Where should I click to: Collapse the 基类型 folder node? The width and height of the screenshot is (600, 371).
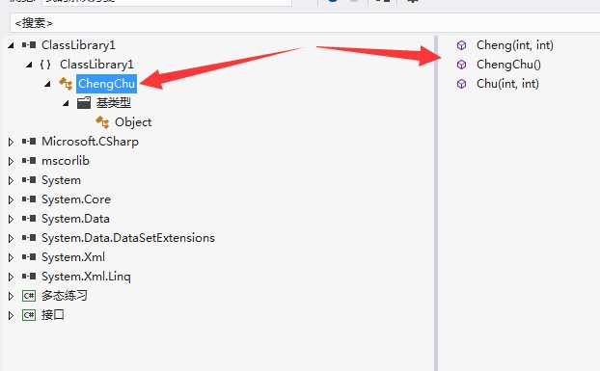(66, 103)
